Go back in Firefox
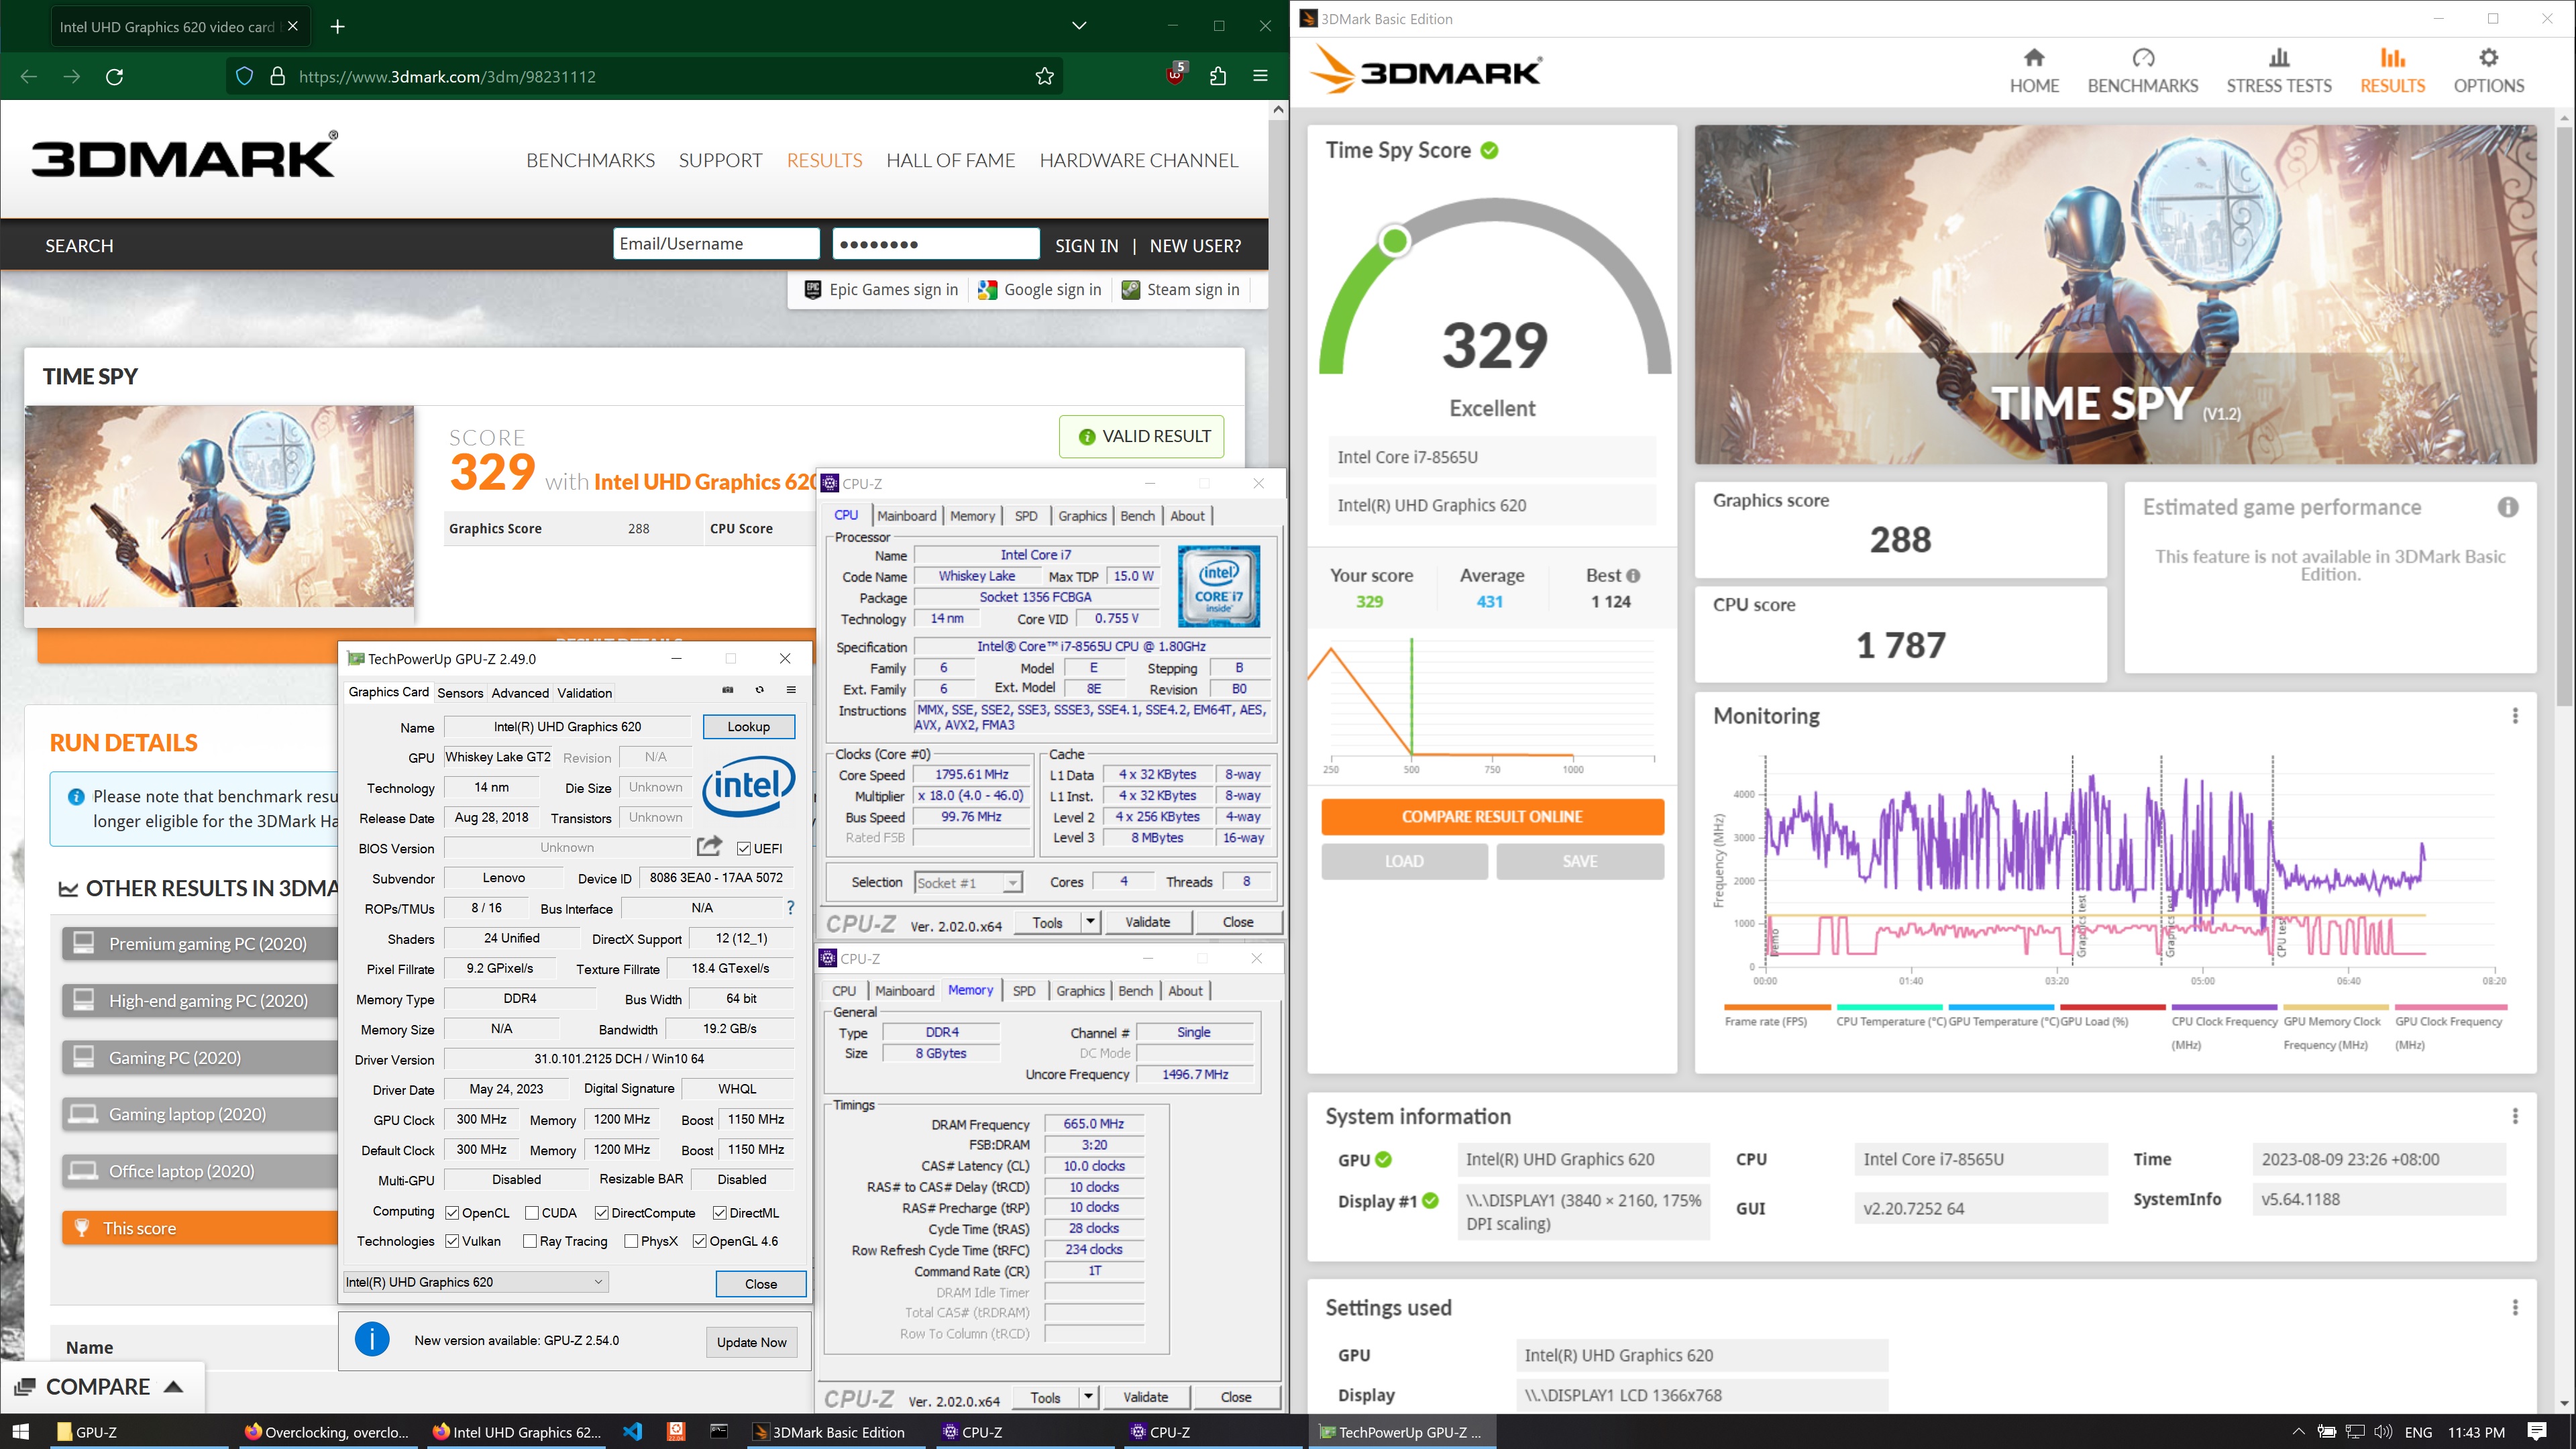 tap(29, 77)
